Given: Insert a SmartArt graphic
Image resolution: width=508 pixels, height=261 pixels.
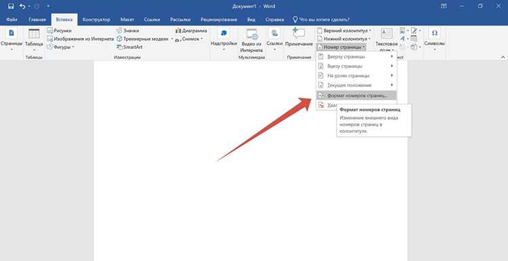Looking at the screenshot, I should coord(129,47).
